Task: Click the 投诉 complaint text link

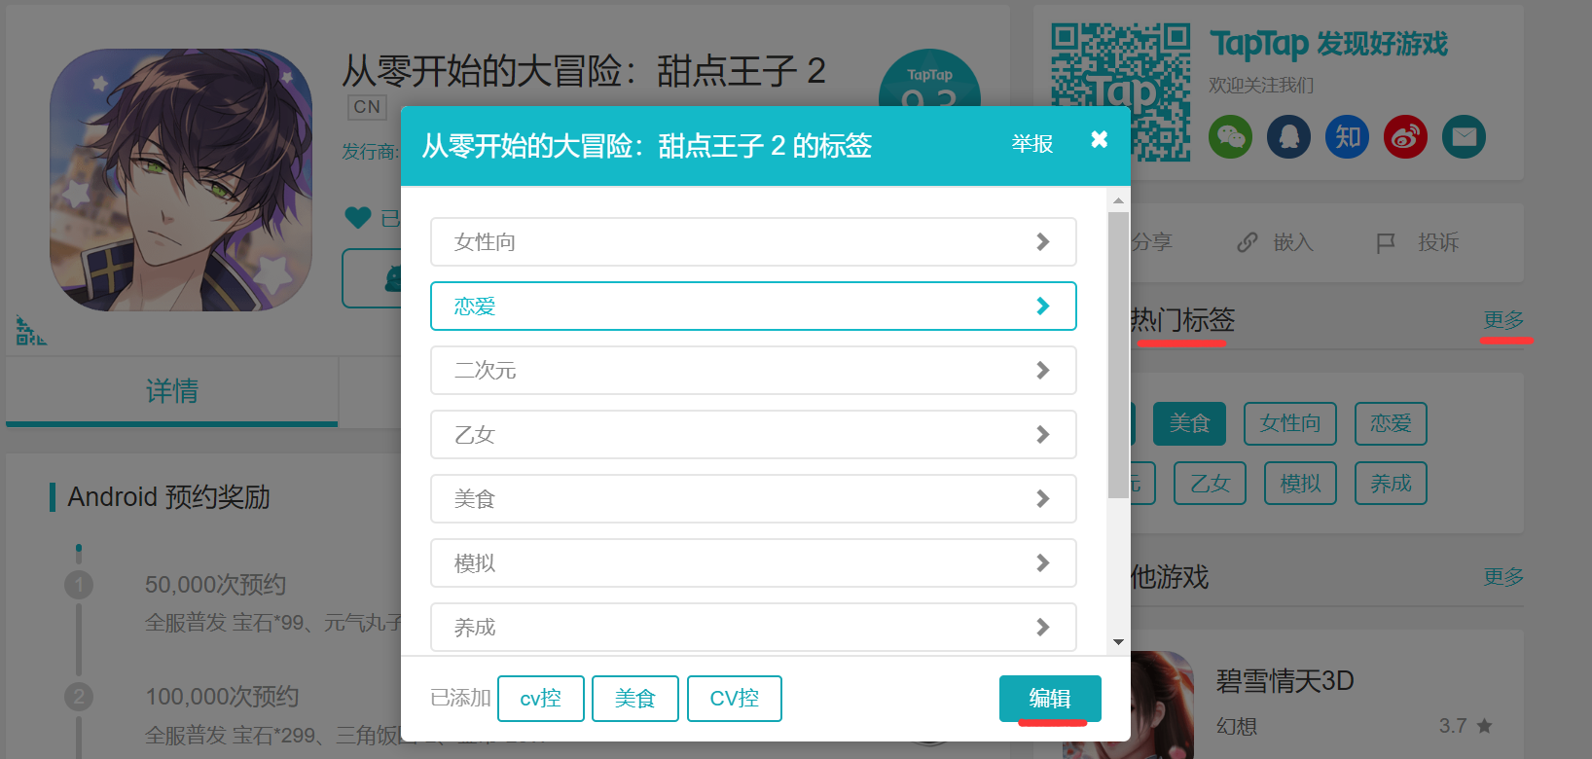Action: (1438, 242)
